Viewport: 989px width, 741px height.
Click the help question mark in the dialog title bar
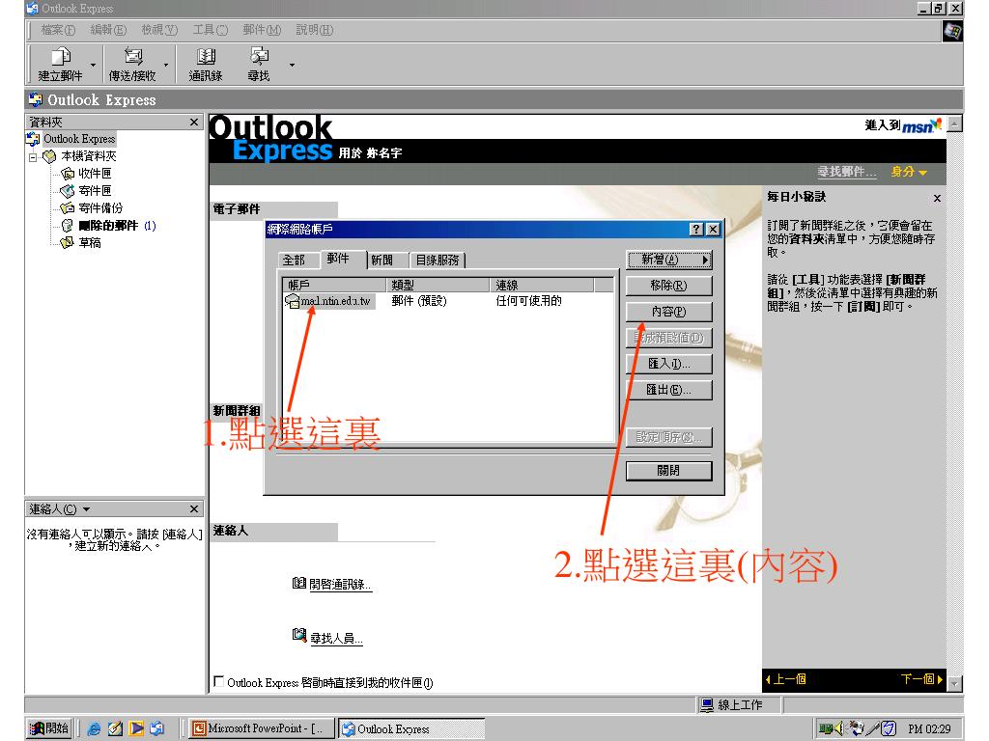pyautogui.click(x=695, y=230)
